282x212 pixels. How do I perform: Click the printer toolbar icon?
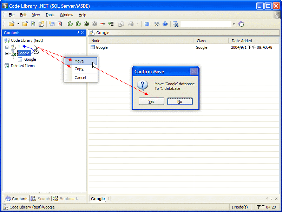[131, 24]
